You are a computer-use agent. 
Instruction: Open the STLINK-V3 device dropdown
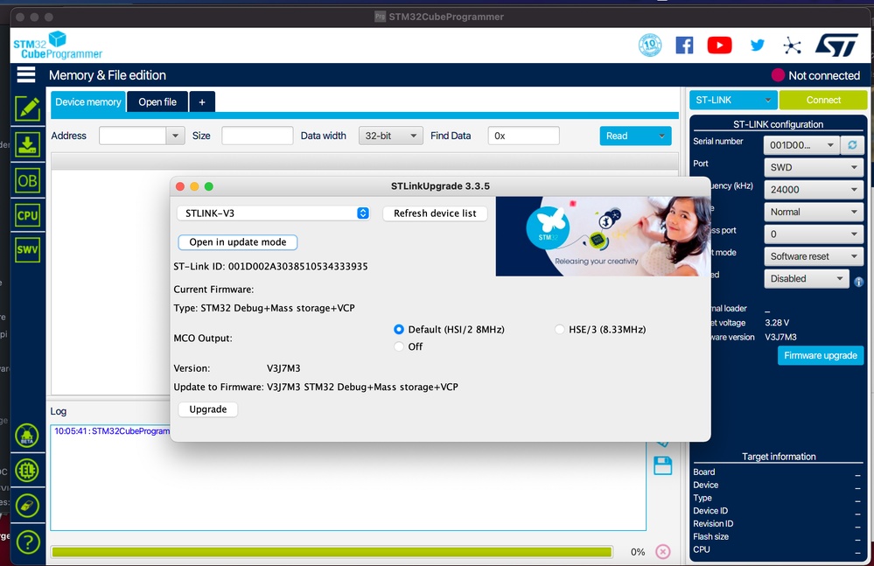click(x=273, y=213)
